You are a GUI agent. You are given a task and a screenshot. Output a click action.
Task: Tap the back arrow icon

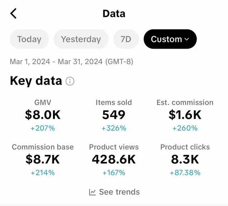(14, 14)
